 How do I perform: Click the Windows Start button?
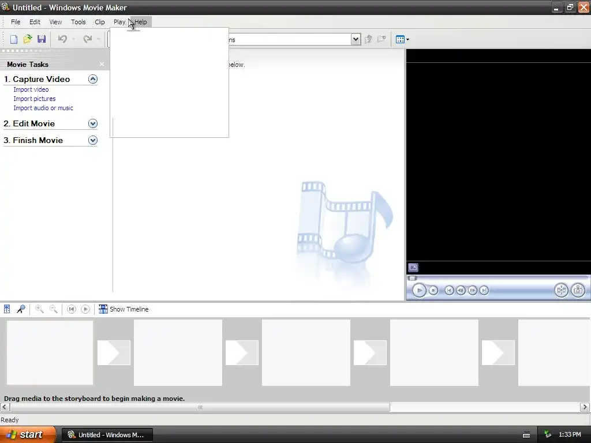[x=27, y=434]
